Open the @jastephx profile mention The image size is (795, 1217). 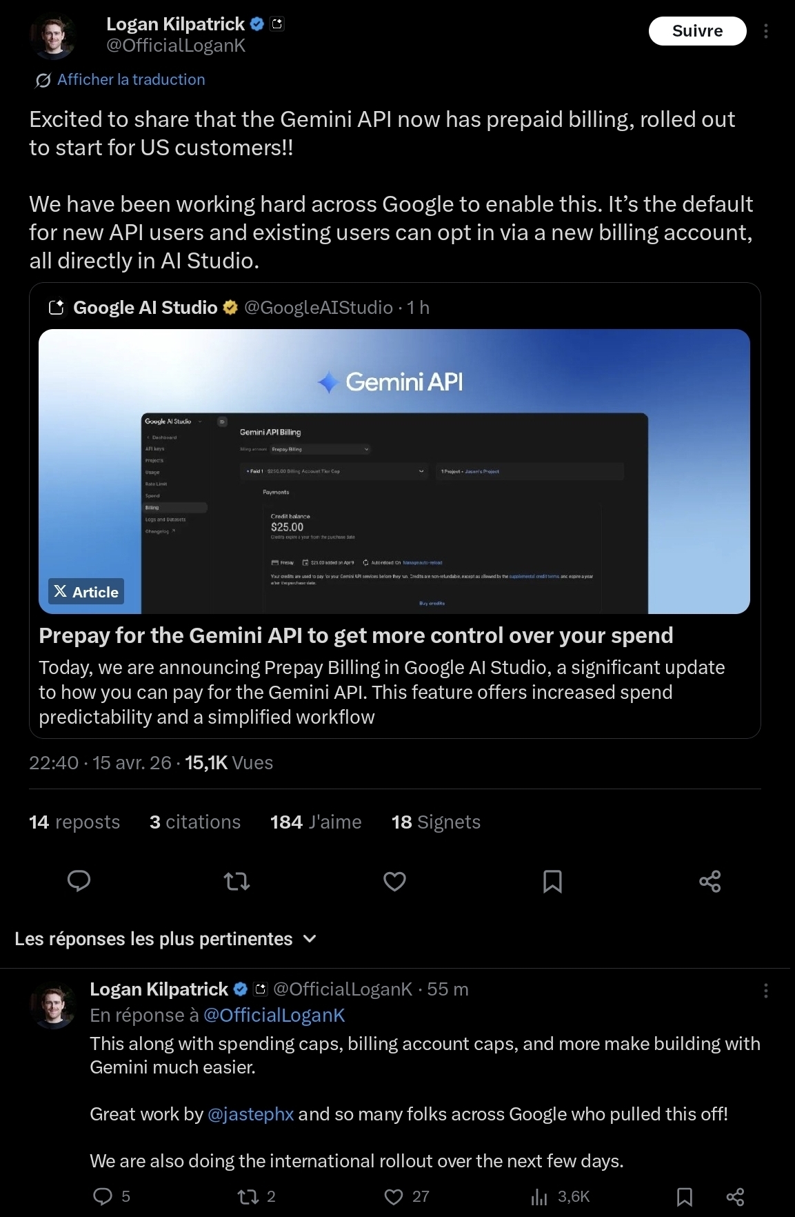[x=250, y=1114]
